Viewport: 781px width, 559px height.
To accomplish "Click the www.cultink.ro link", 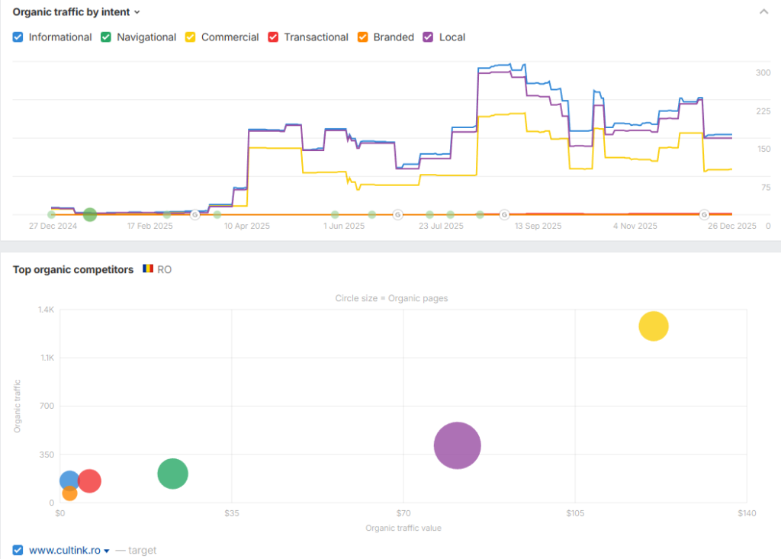I will 64,550.
